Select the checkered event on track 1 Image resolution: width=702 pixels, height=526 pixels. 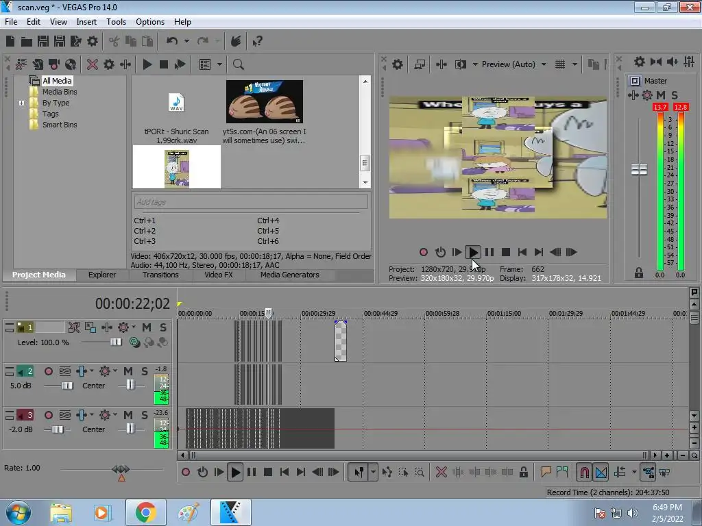pyautogui.click(x=340, y=341)
